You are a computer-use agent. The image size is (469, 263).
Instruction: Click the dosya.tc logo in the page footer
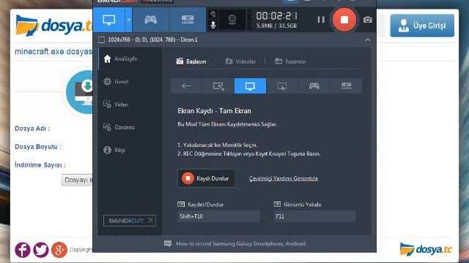426,249
